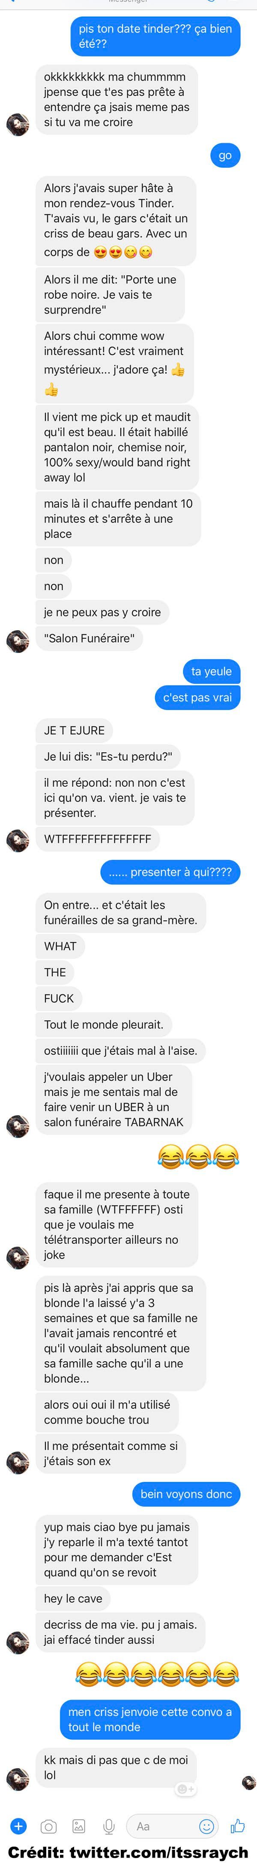
Task: Open the blue plus more-actions button
Action: coord(18,1825)
